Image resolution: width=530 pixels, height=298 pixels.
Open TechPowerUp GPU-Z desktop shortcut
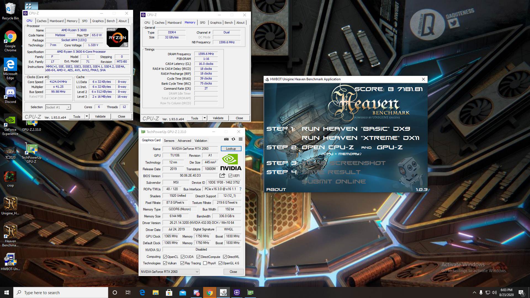[31, 153]
